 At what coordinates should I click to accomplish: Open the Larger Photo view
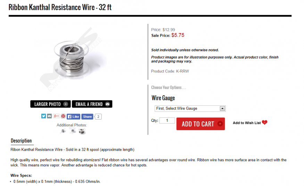[x=50, y=104]
